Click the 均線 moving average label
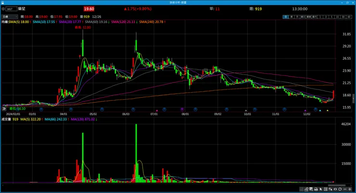This screenshot has height=193, width=356. coord(5,22)
